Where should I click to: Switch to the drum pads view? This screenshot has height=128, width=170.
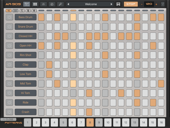[35, 4]
